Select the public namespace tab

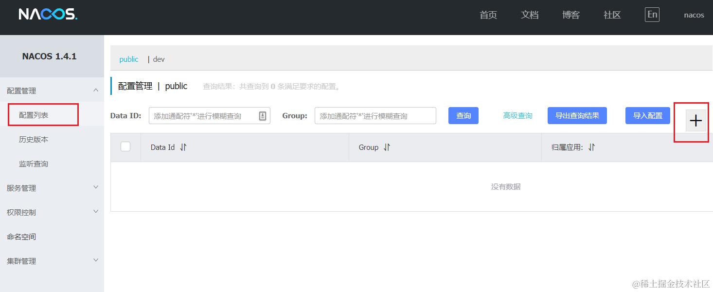[x=129, y=59]
